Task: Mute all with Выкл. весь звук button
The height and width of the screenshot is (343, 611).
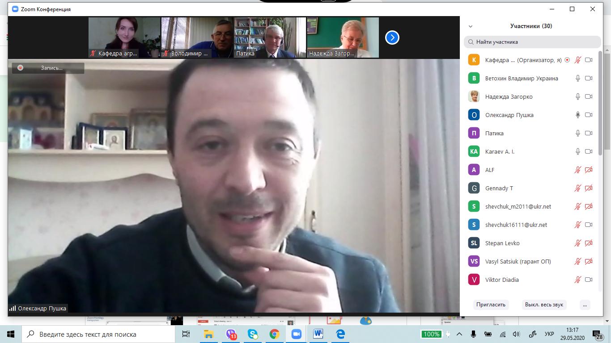Action: click(544, 305)
